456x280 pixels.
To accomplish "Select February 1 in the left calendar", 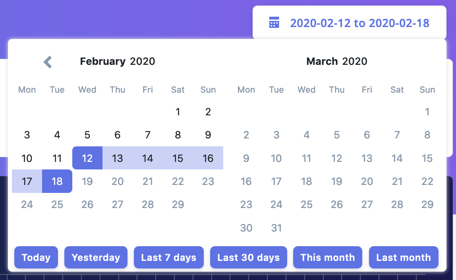I will [x=178, y=112].
